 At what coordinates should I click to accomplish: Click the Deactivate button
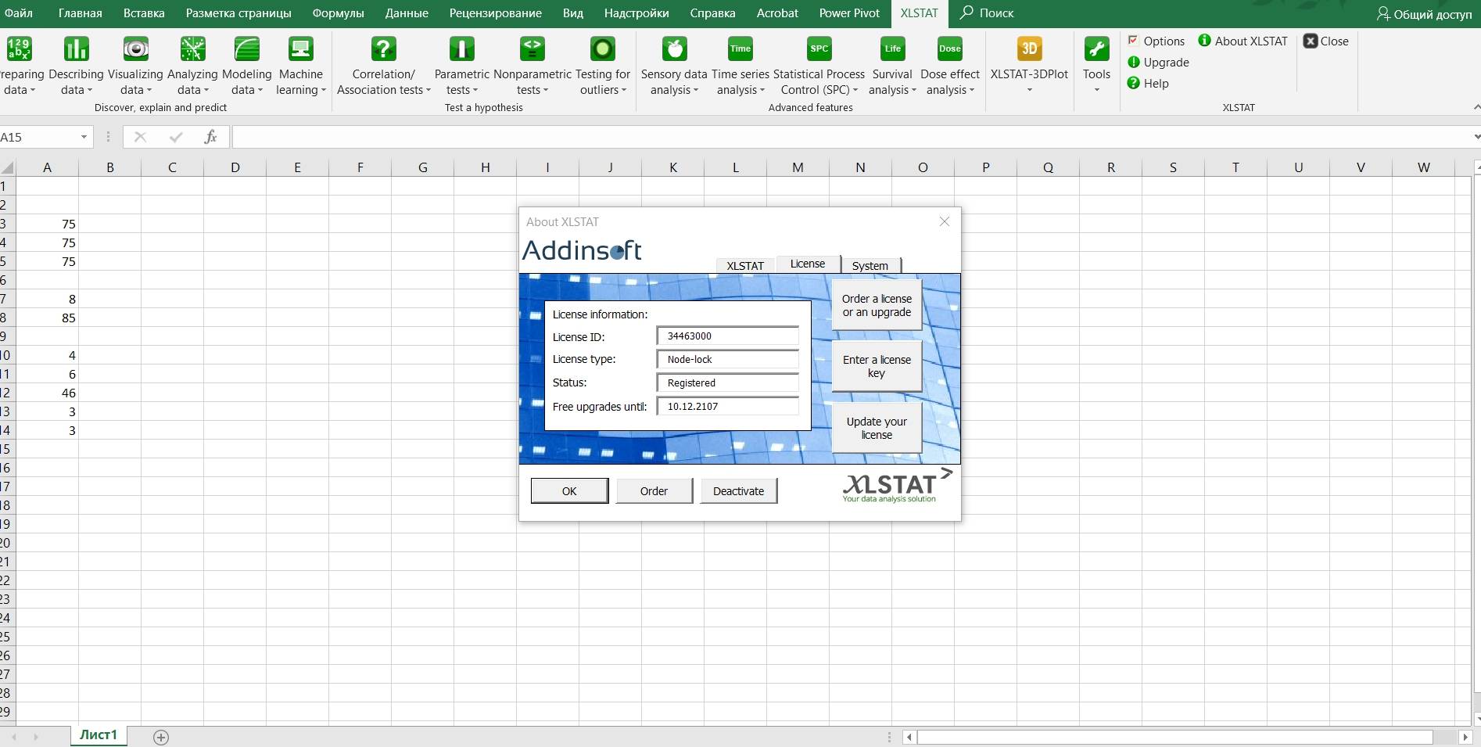pos(738,491)
